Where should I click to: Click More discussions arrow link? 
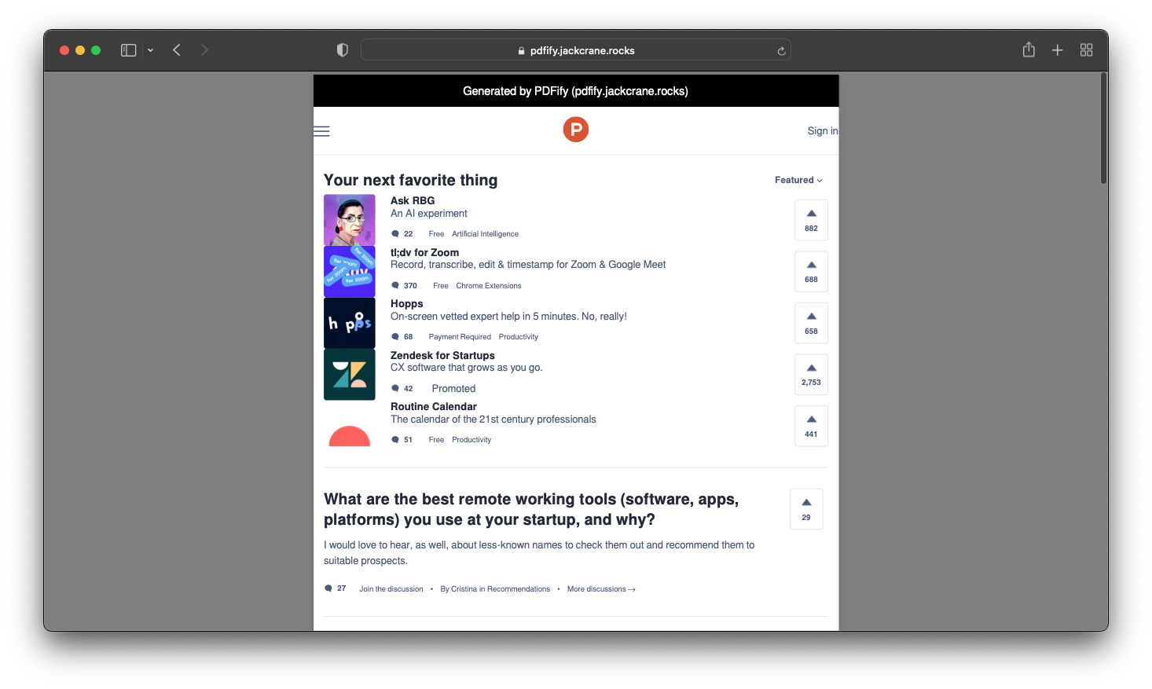(601, 589)
